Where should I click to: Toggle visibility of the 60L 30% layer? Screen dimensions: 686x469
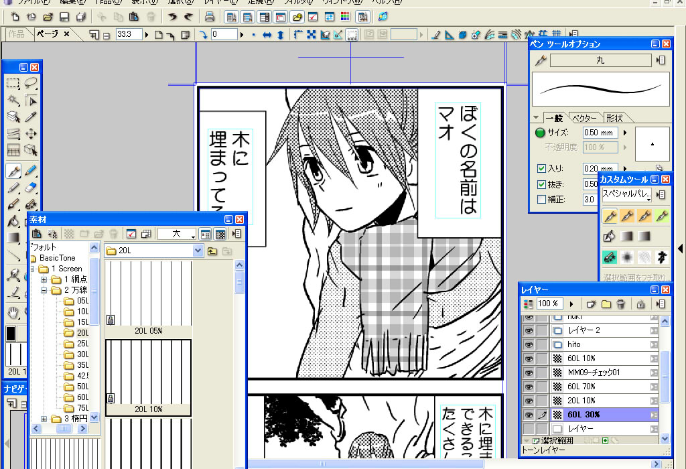coord(529,414)
